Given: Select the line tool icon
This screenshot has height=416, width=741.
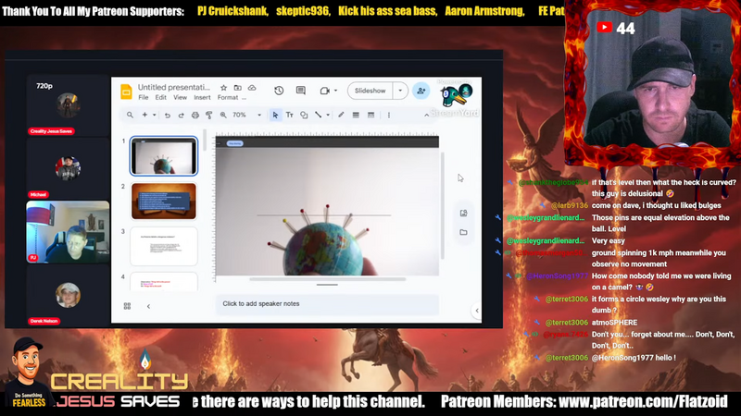Looking at the screenshot, I should click(318, 115).
